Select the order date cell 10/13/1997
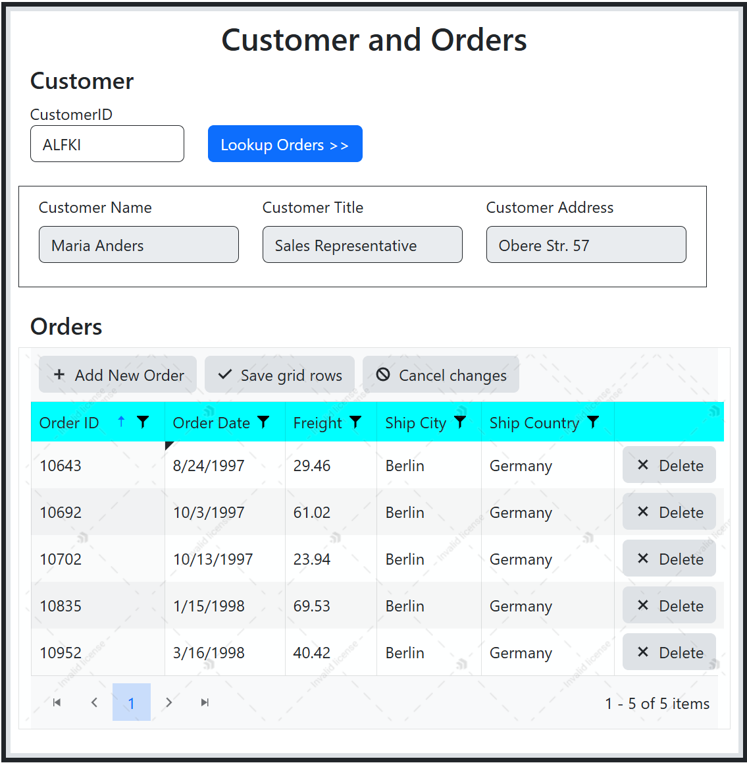This screenshot has width=747, height=763. pyautogui.click(x=225, y=559)
